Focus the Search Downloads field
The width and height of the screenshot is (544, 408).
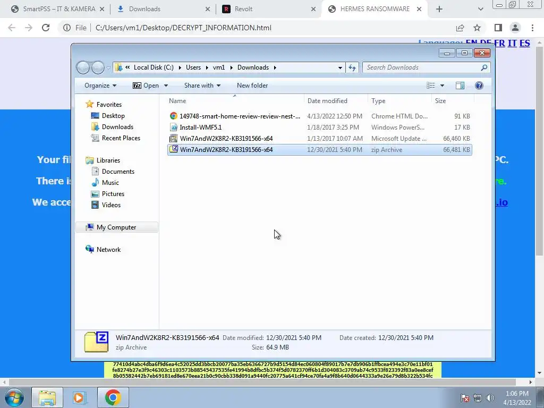pyautogui.click(x=426, y=67)
